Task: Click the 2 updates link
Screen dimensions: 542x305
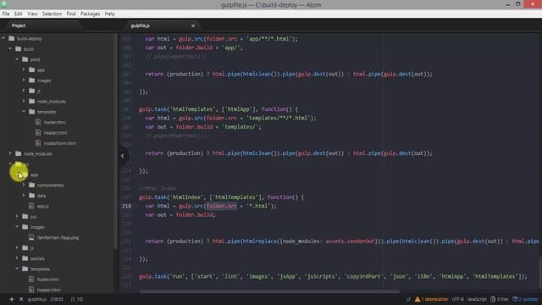Action: [x=528, y=299]
